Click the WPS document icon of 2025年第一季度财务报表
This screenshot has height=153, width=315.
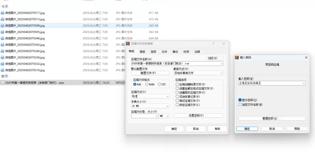pyautogui.click(x=2, y=82)
